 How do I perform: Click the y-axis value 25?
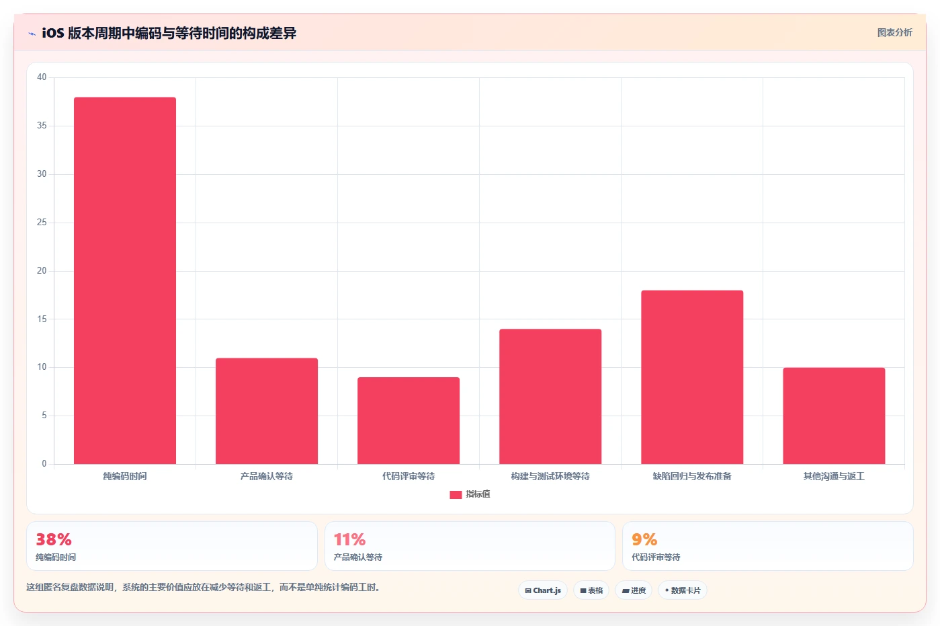tap(42, 223)
